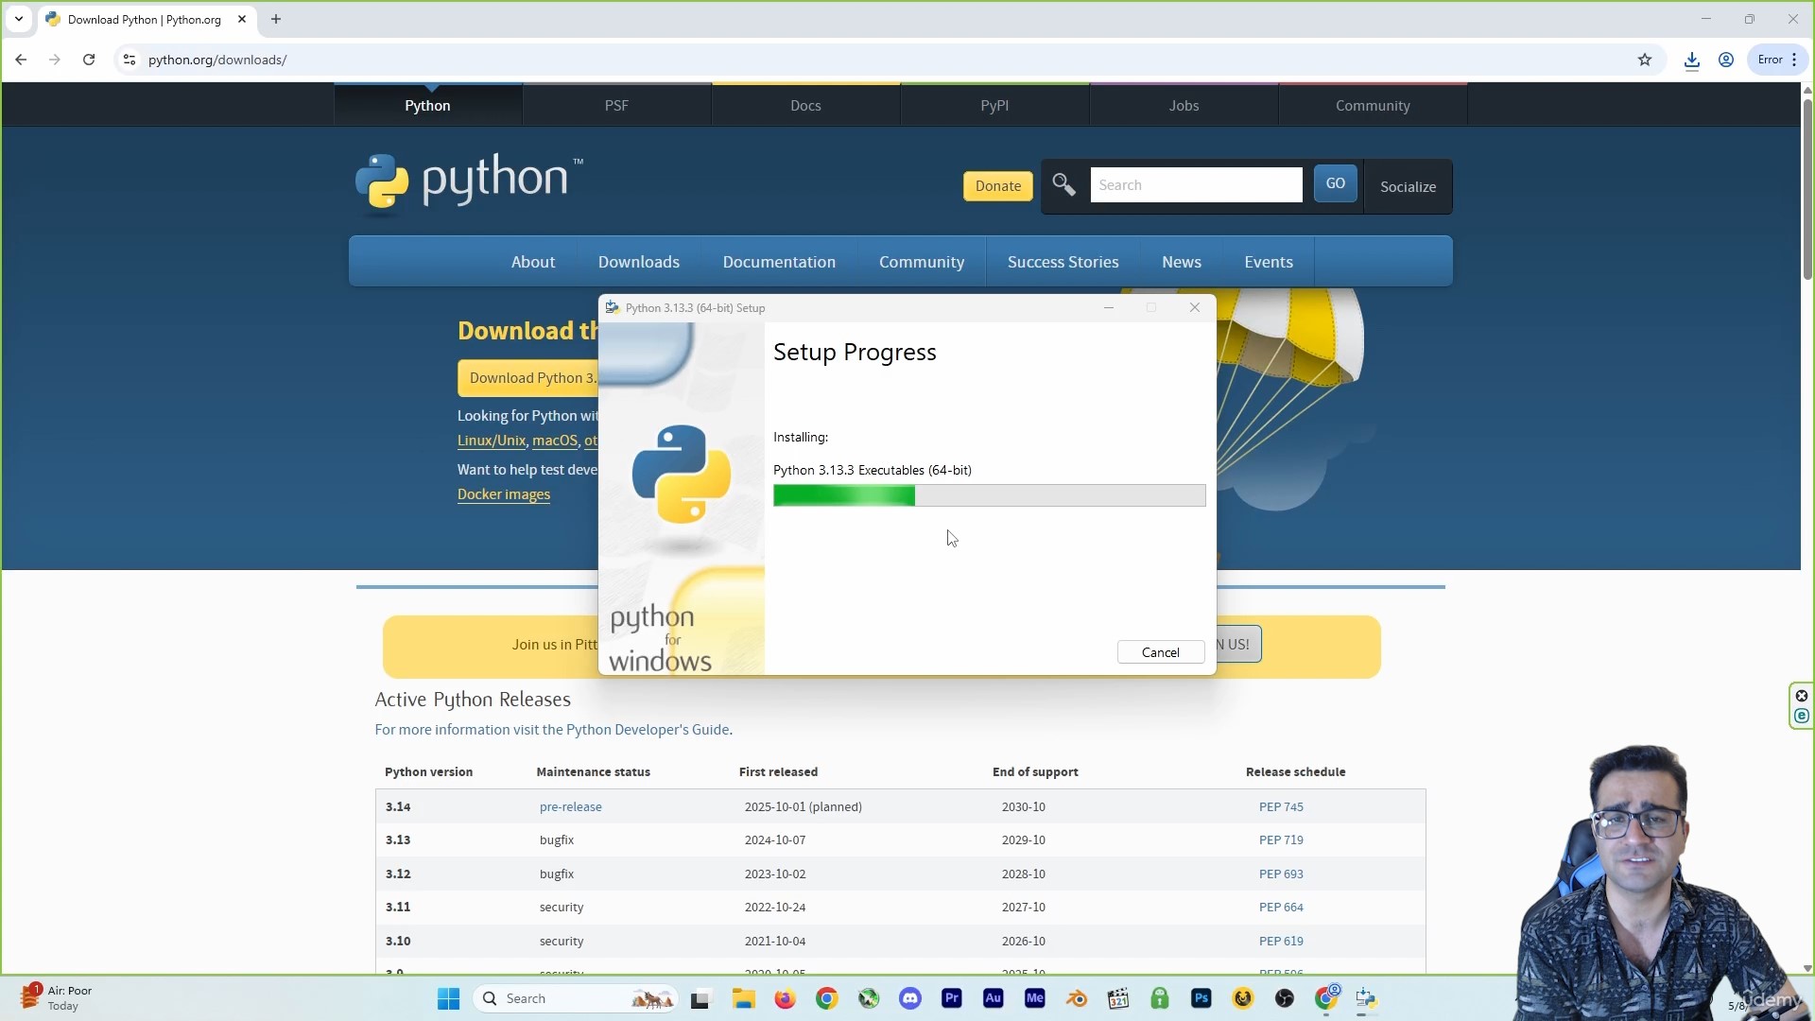Bookmark this page with the star icon
This screenshot has height=1021, width=1815.
[1645, 60]
